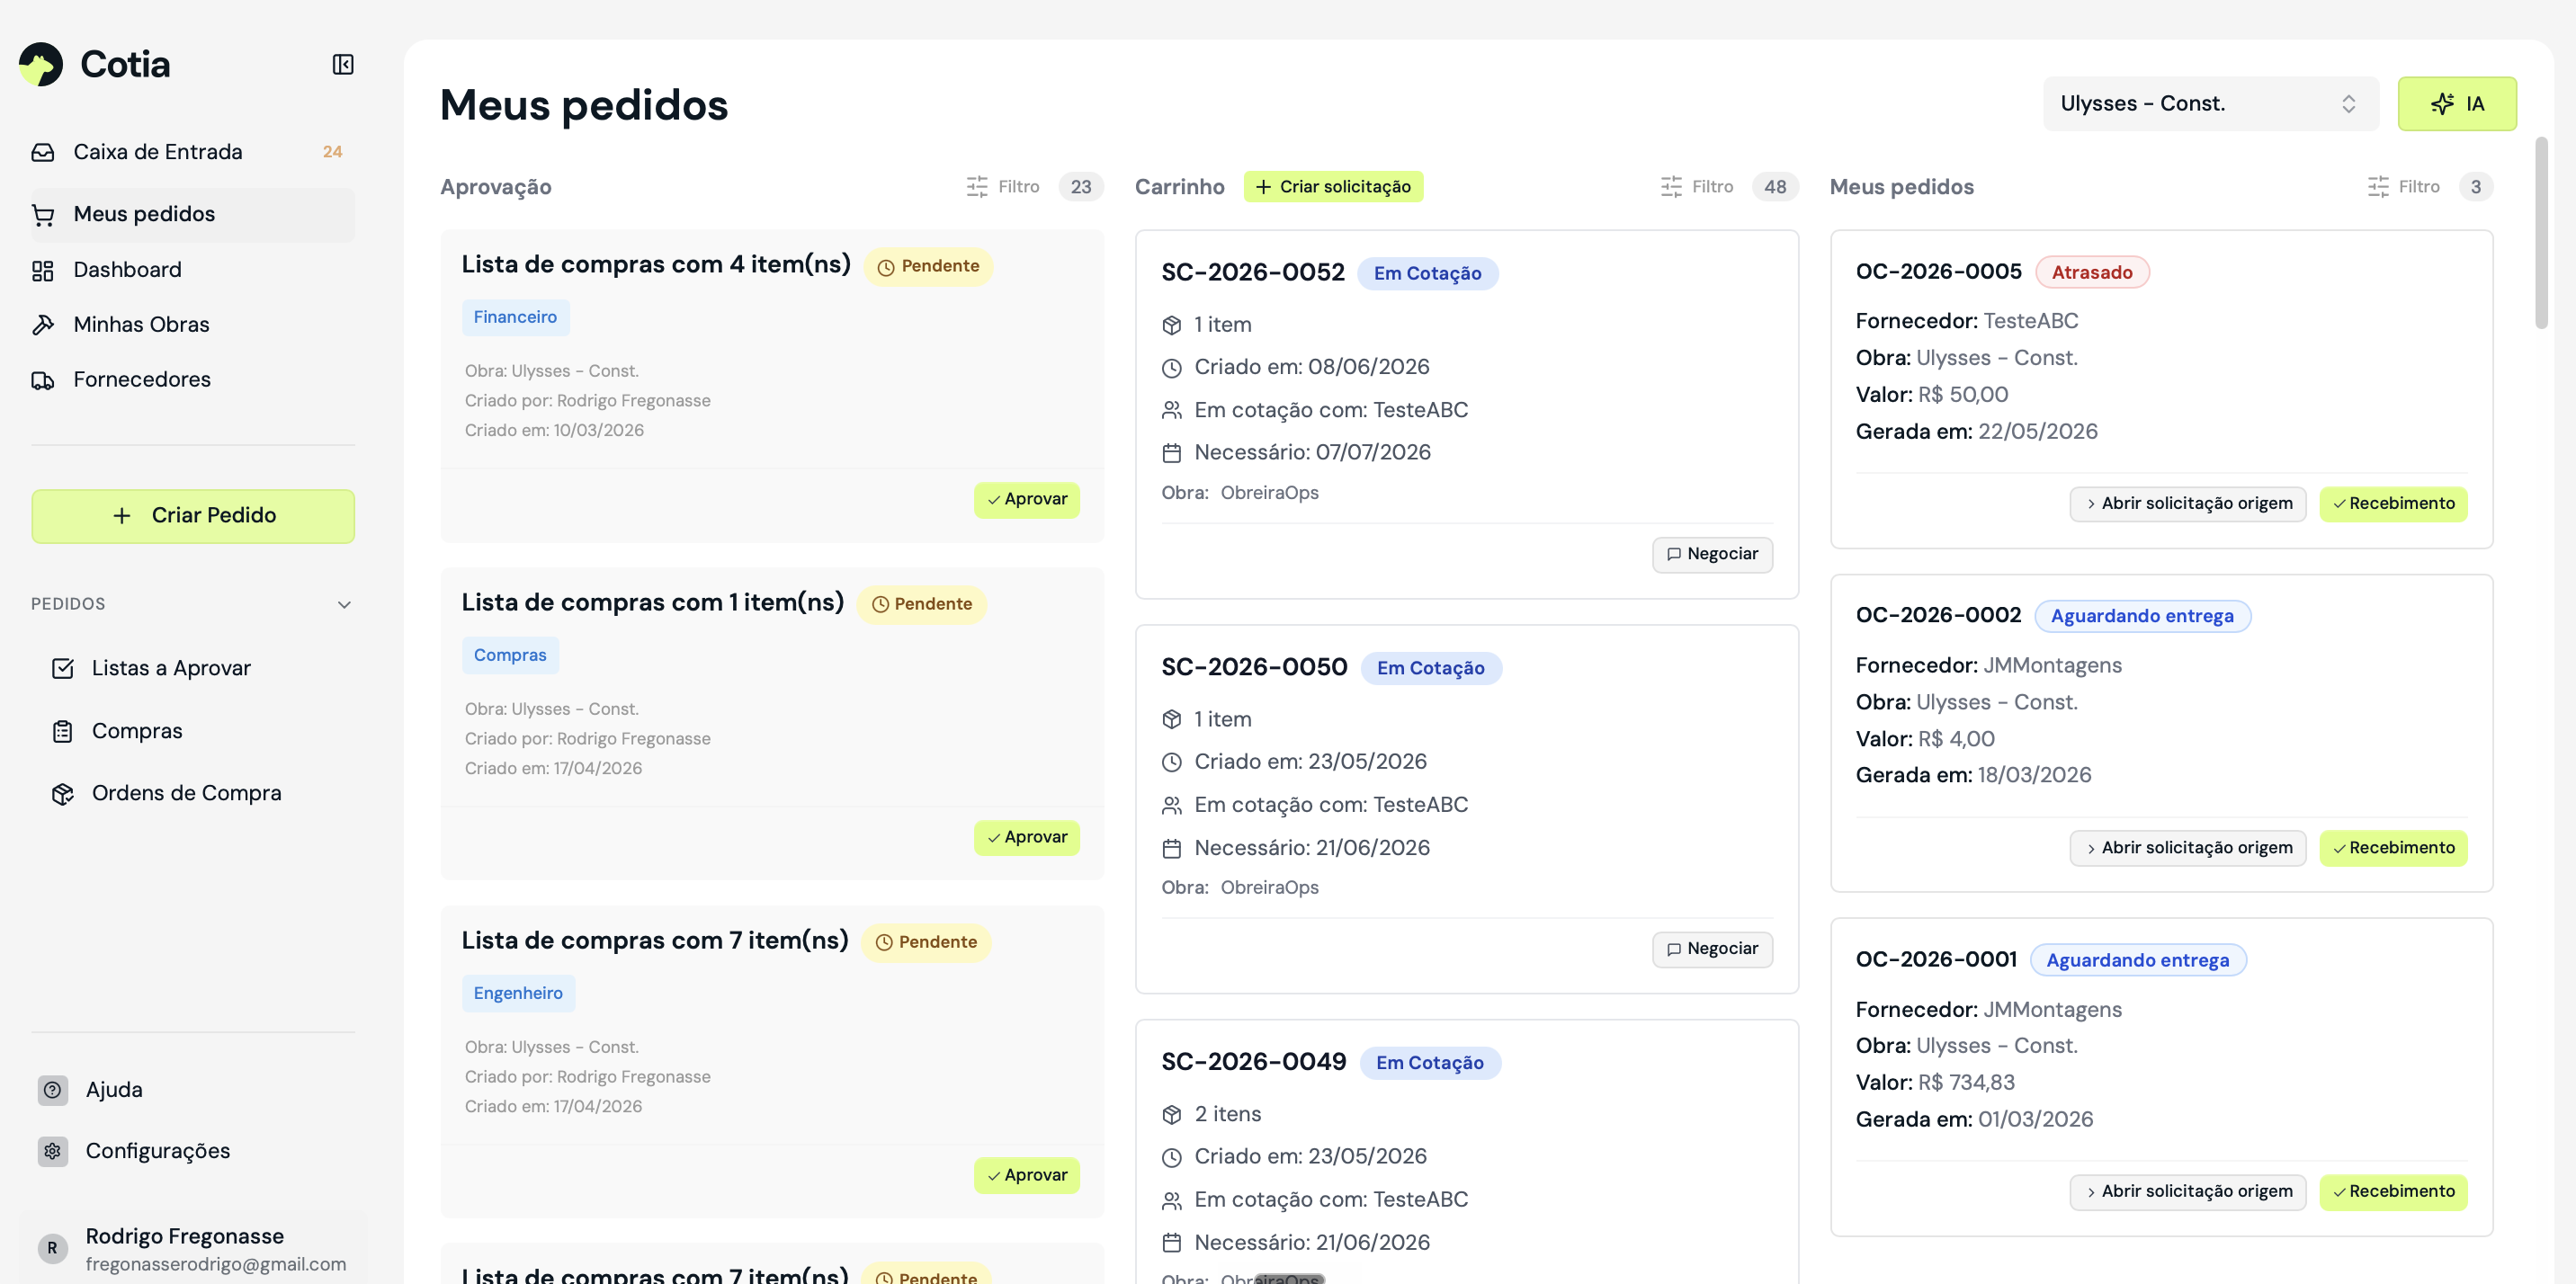
Task: Click clock icon by Criado em: 08/06/2026
Action: click(1172, 368)
